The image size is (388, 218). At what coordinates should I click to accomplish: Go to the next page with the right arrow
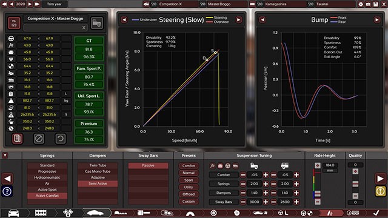point(381,179)
